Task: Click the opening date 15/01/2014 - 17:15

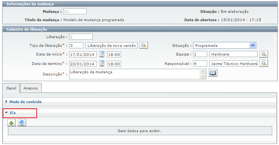Action: pos(241,20)
